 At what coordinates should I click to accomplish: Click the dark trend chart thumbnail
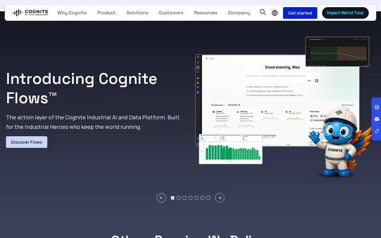tap(337, 52)
